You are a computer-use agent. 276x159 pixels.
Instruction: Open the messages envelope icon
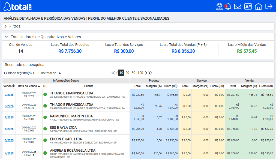click(x=238, y=6)
